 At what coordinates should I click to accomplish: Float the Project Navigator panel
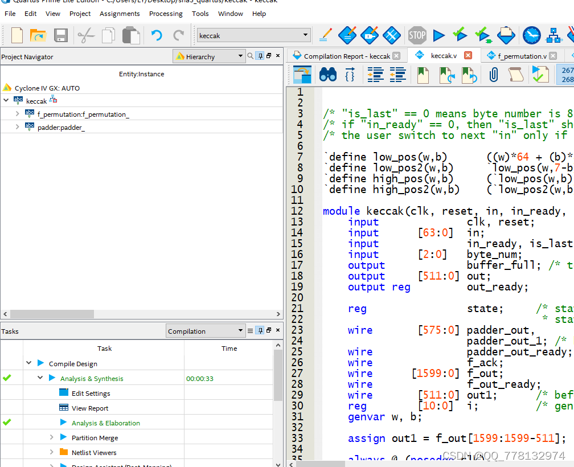pos(269,56)
